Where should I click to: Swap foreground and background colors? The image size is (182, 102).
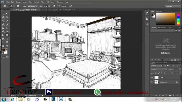[x=7, y=49]
